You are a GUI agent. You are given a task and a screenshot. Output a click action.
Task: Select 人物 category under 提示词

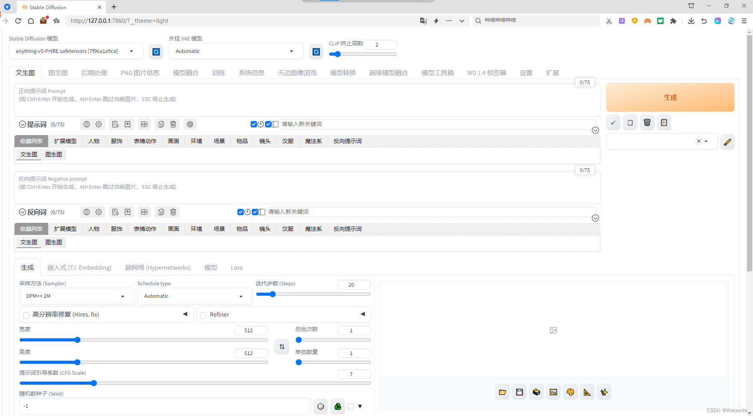tap(94, 141)
